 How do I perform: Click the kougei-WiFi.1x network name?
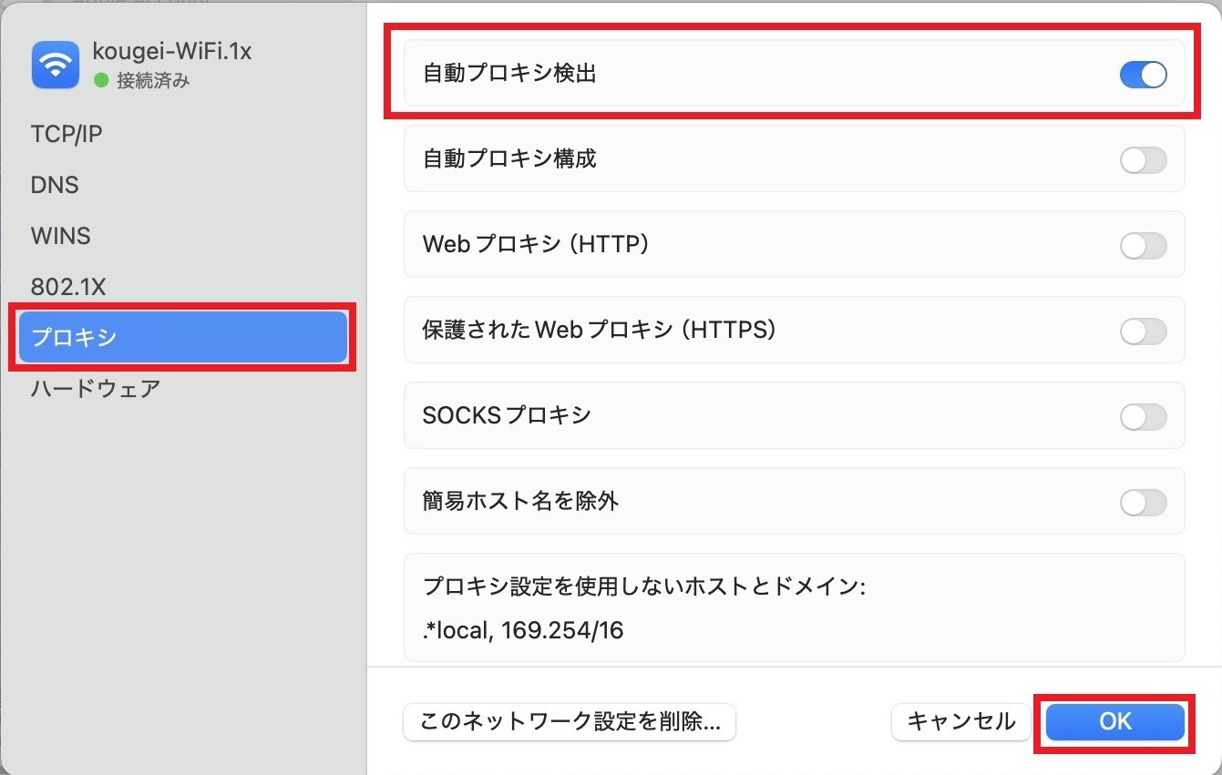172,52
